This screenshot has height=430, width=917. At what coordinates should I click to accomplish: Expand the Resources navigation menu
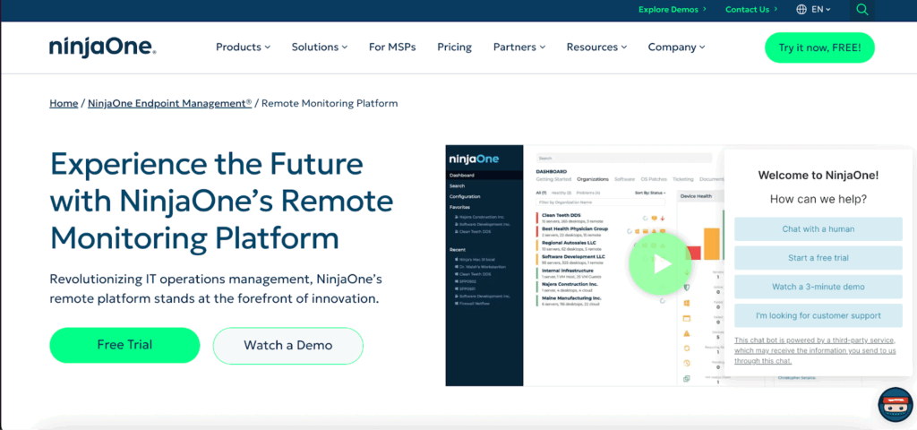596,47
